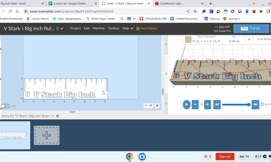Skip simulation to the end
This screenshot has width=271, height=162.
click(x=255, y=104)
